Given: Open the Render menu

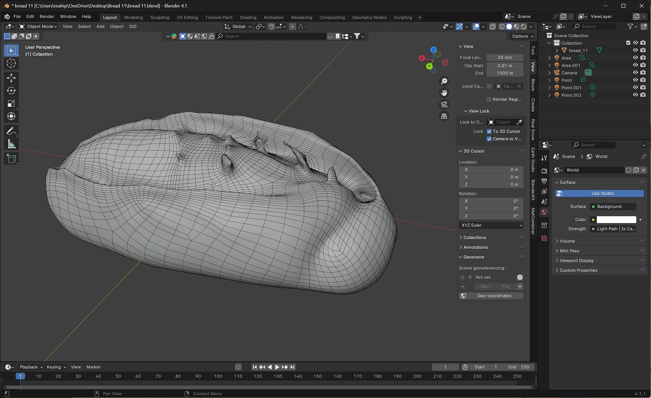Looking at the screenshot, I should pyautogui.click(x=47, y=16).
